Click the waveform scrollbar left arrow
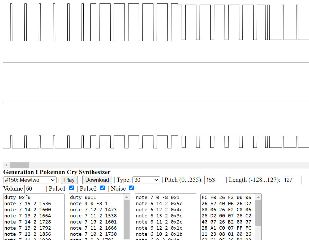The image size is (309, 240). click(6, 165)
